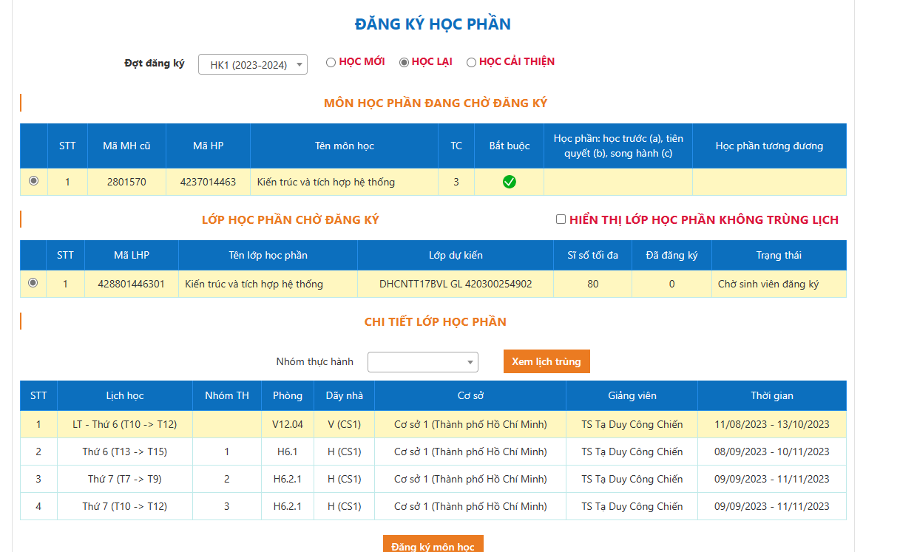Click the Trạng thái column header
This screenshot has height=552, width=917.
tap(779, 255)
